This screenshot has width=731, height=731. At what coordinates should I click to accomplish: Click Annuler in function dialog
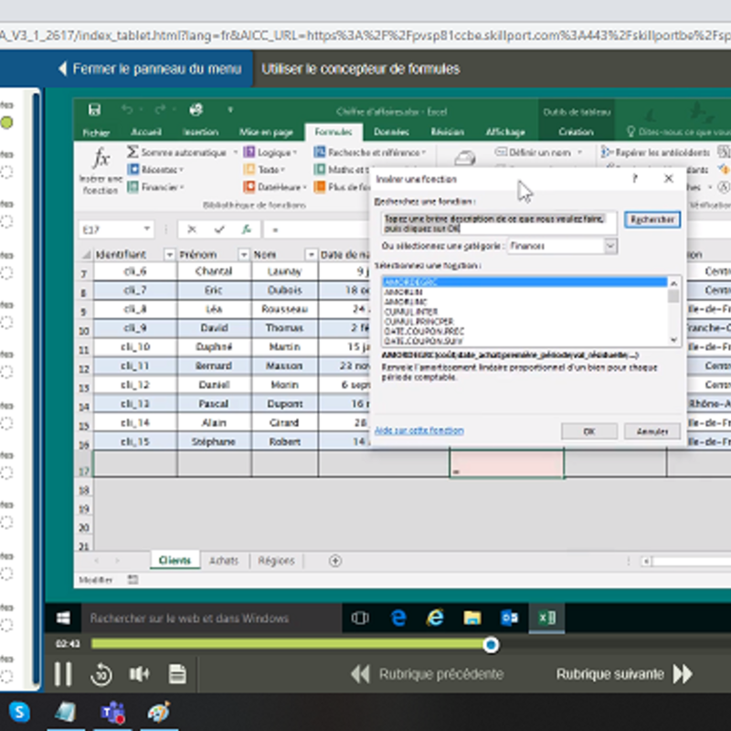tap(652, 431)
